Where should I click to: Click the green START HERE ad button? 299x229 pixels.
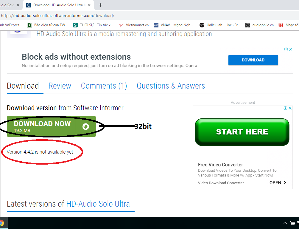(242, 132)
